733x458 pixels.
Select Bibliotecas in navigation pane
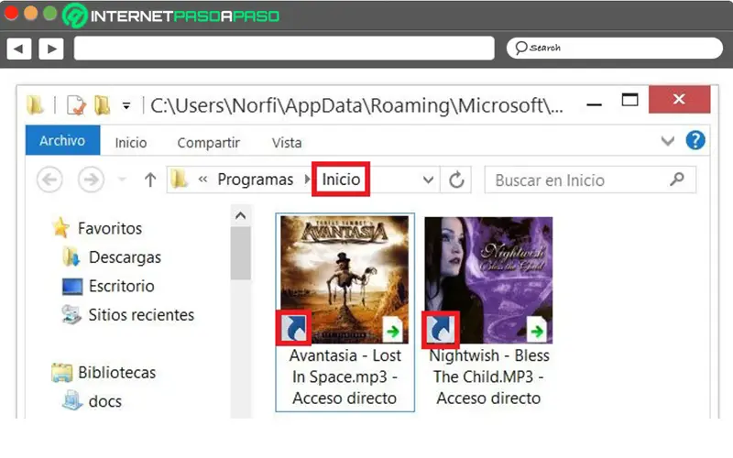click(x=117, y=373)
